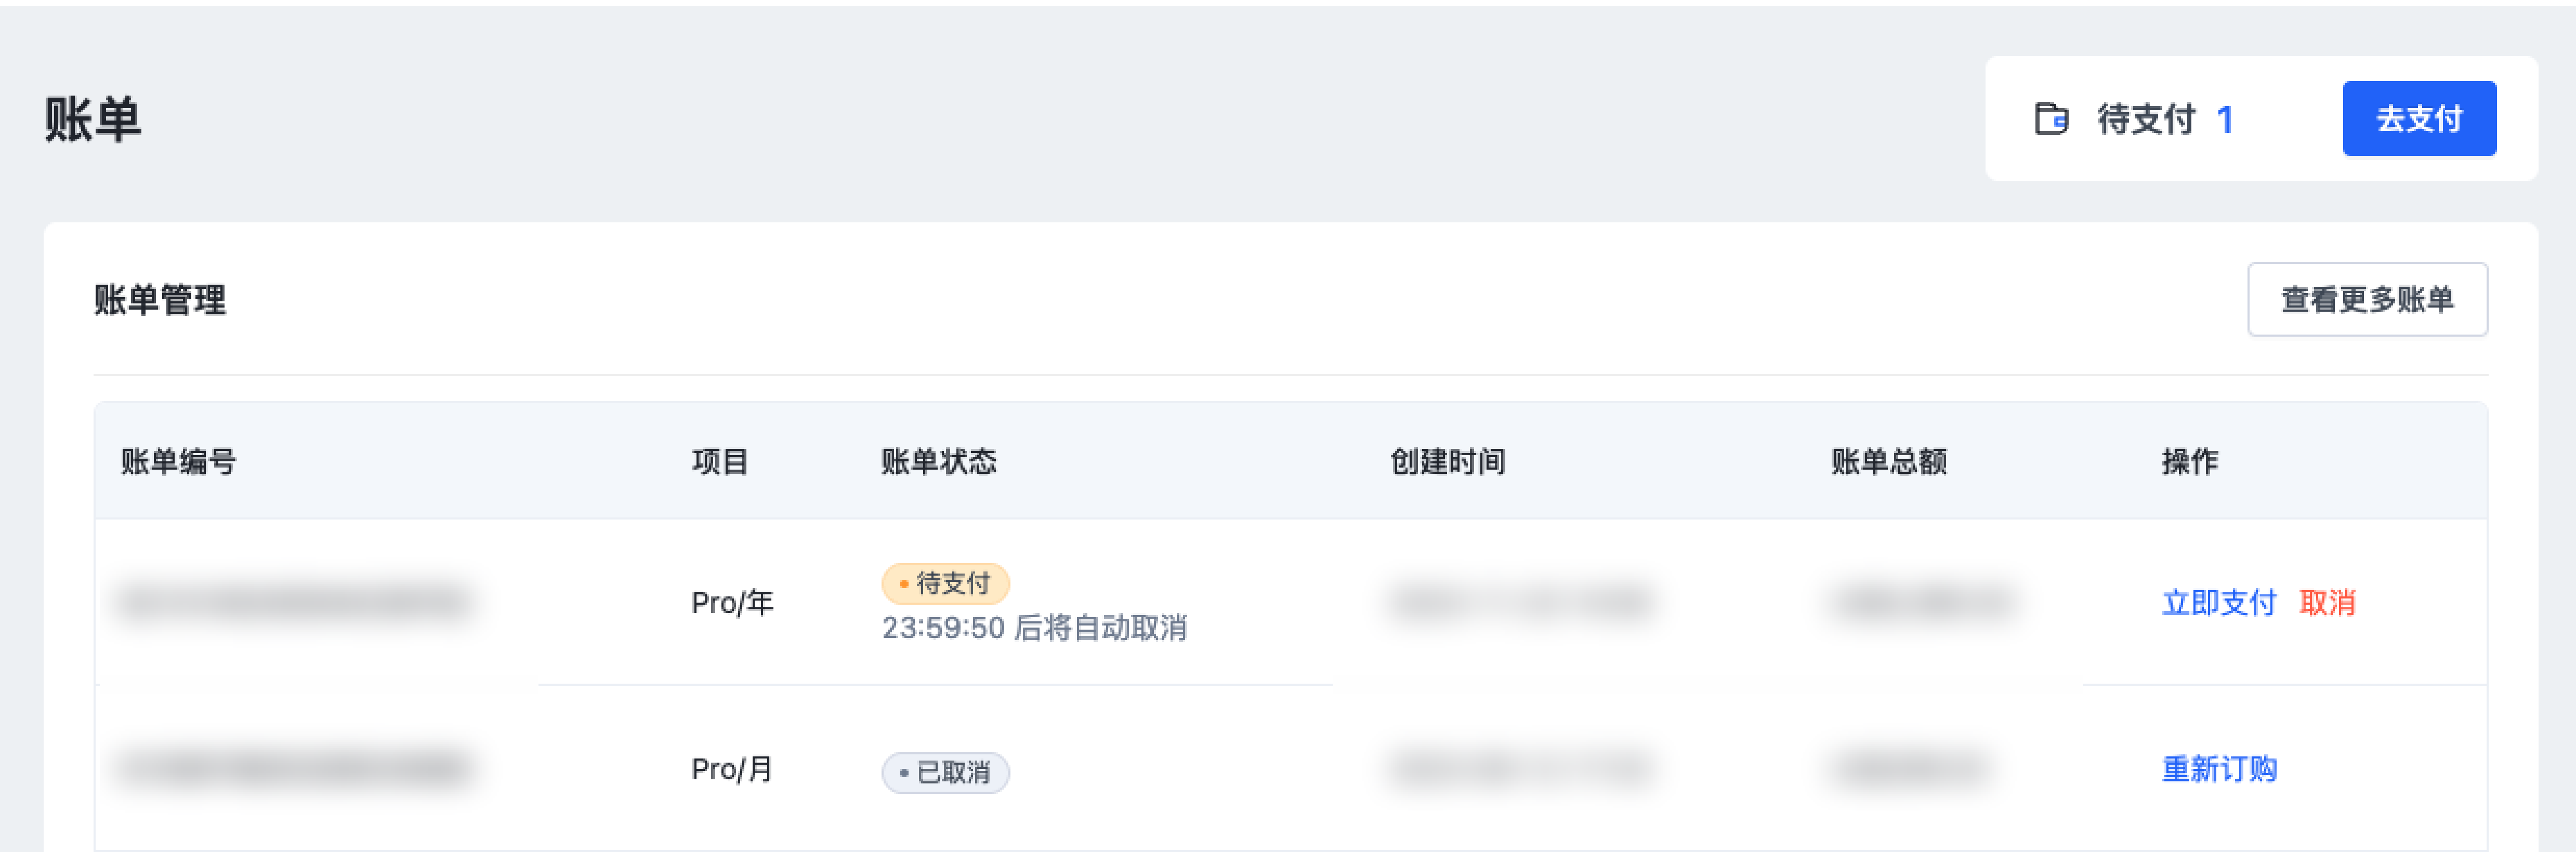Click the orange 待支付 status badge
2576x852 pixels.
[945, 583]
